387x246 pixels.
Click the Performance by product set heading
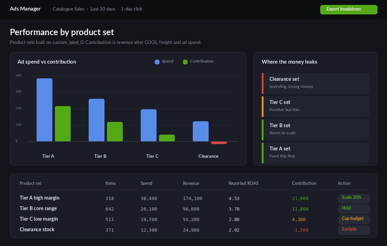tap(62, 32)
